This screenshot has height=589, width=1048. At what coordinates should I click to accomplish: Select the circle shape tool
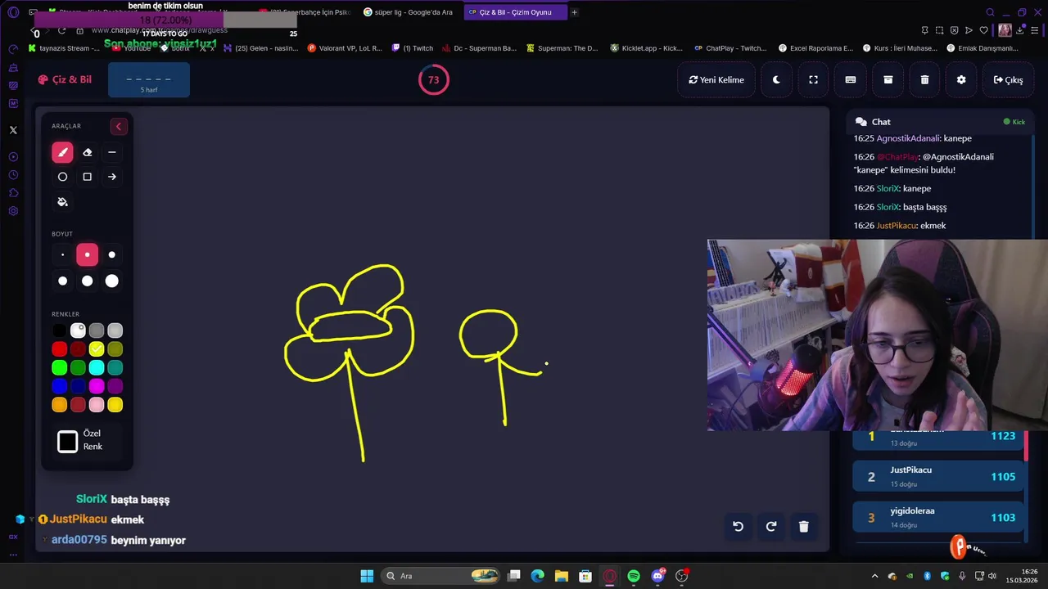pyautogui.click(x=62, y=177)
